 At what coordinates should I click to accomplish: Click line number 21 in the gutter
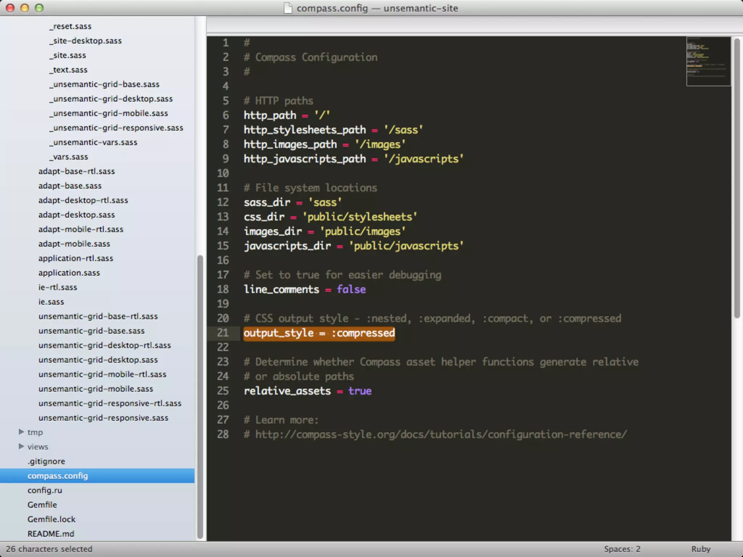coord(223,333)
